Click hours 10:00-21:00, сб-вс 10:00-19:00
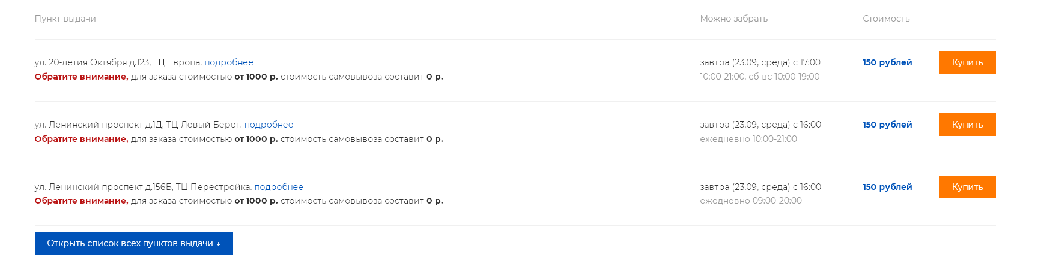The image size is (1041, 269). click(x=759, y=77)
